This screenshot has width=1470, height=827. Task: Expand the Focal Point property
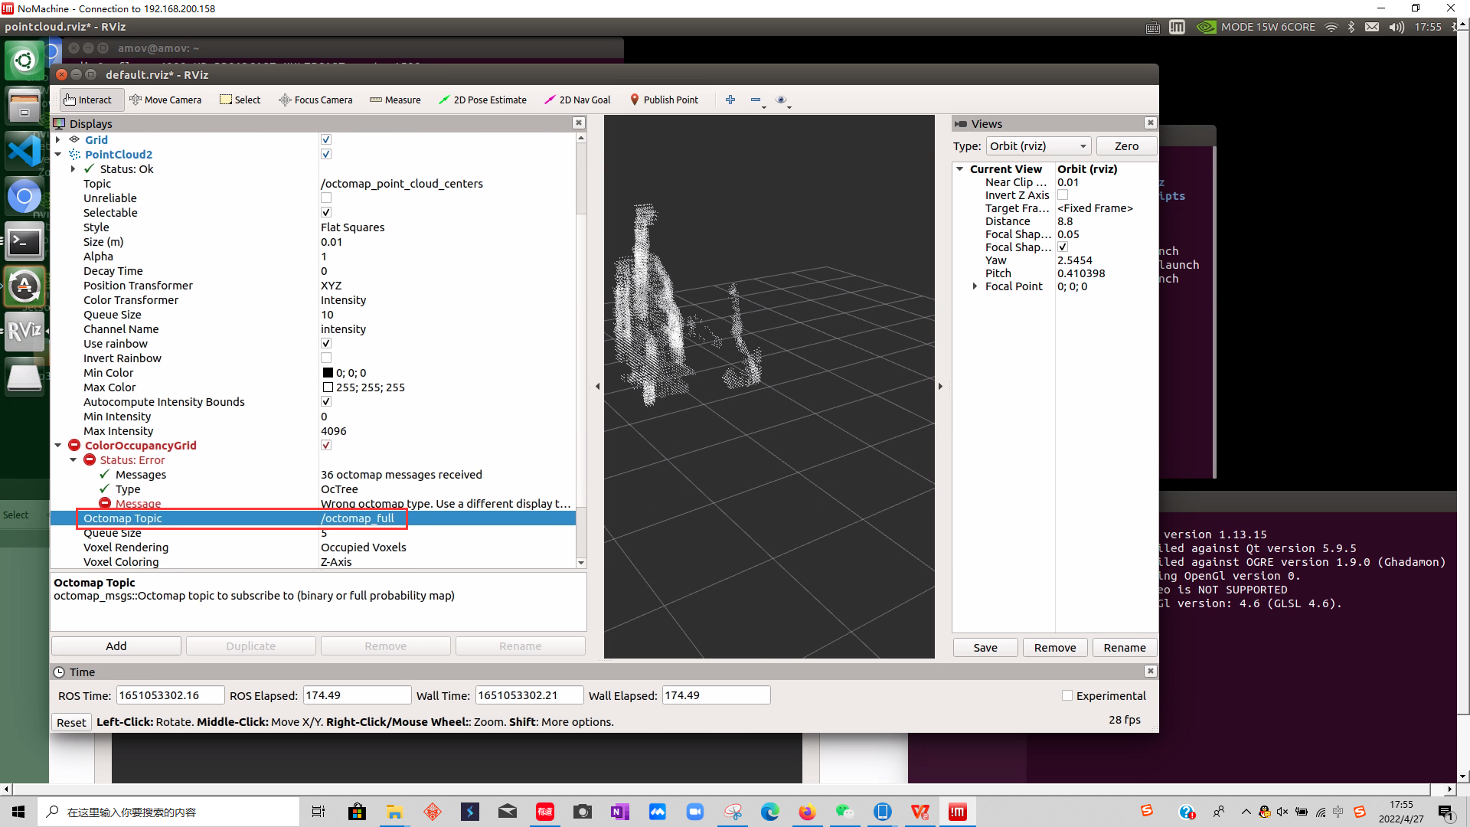click(975, 286)
